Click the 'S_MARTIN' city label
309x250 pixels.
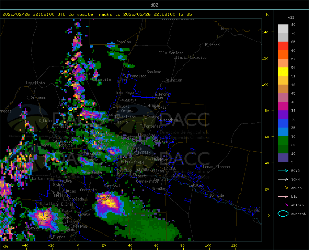[142, 153]
